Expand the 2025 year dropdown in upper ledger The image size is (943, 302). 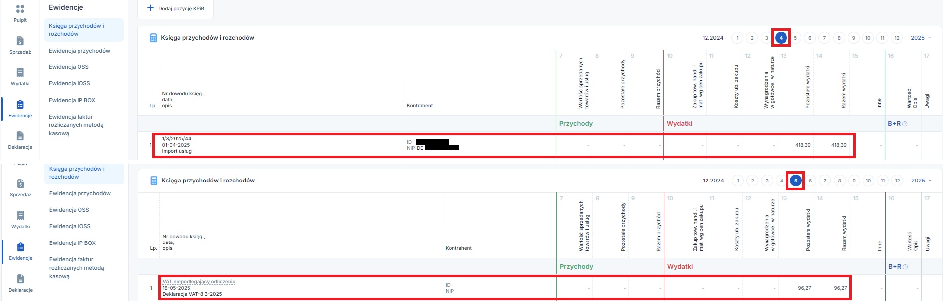pos(921,38)
